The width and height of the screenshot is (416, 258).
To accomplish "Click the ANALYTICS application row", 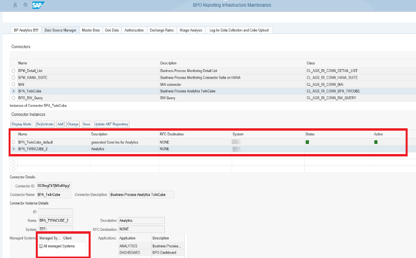I will tap(151, 246).
